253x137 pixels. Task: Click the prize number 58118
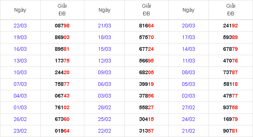pos(230,84)
